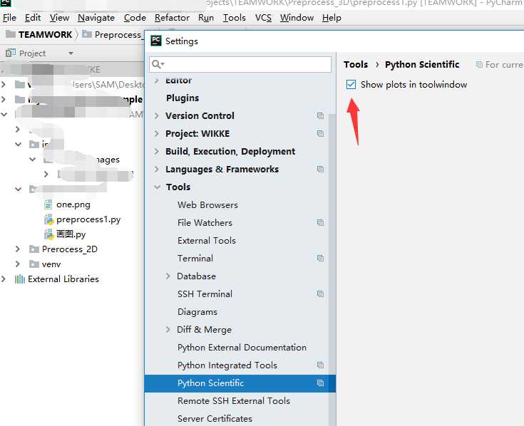Select SSH Terminal settings page
Screen dimensions: 524x426
[x=205, y=293]
